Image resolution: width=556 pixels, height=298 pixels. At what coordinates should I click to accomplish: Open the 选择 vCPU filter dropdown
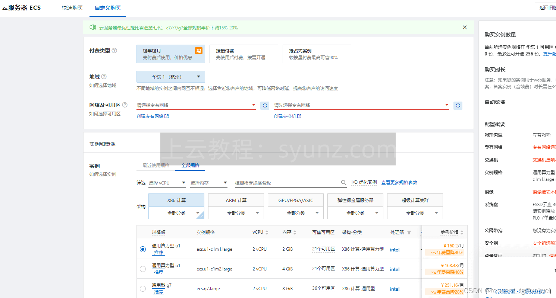click(x=167, y=183)
